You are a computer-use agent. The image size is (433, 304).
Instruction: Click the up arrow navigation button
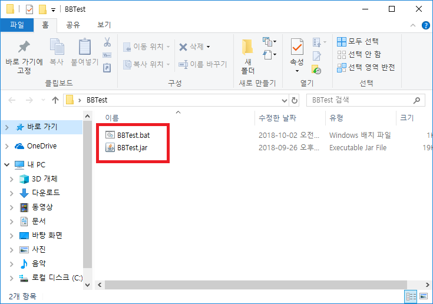(55, 100)
